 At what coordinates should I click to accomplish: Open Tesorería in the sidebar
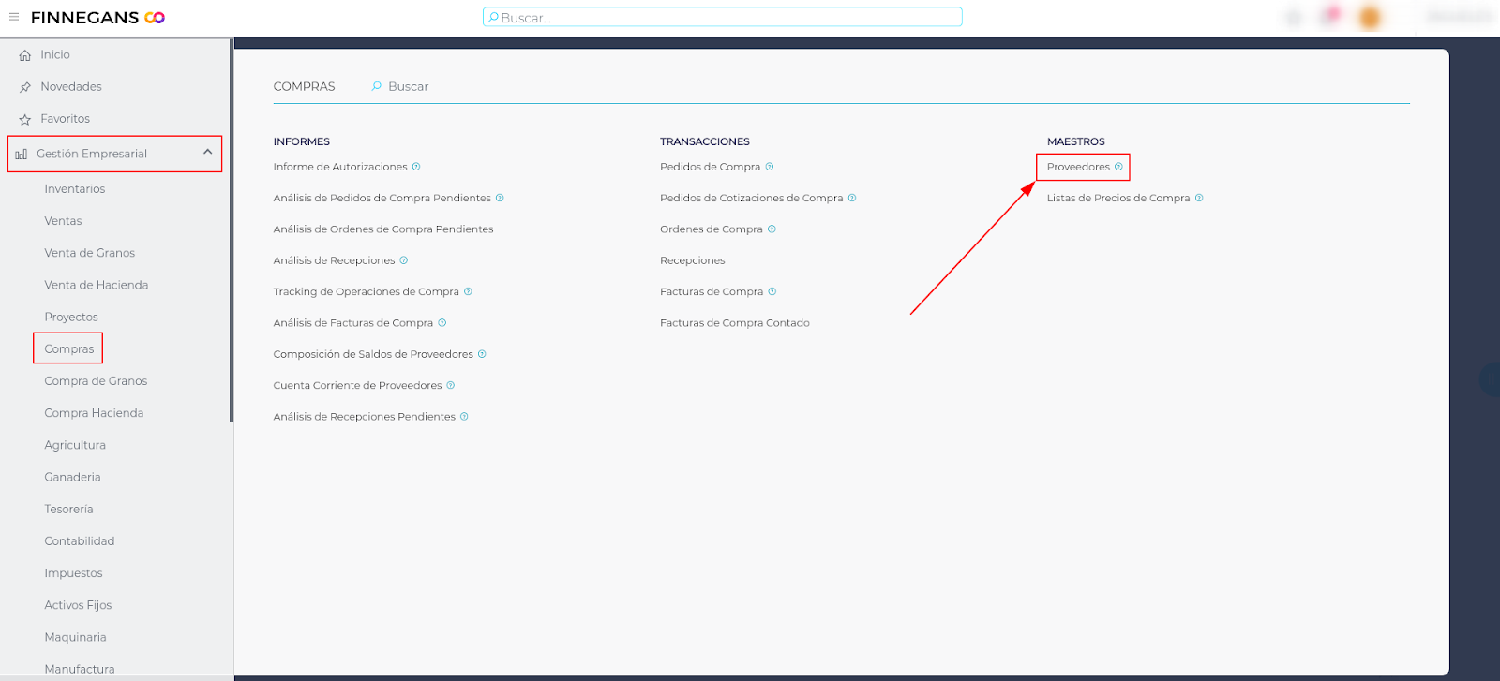[68, 509]
